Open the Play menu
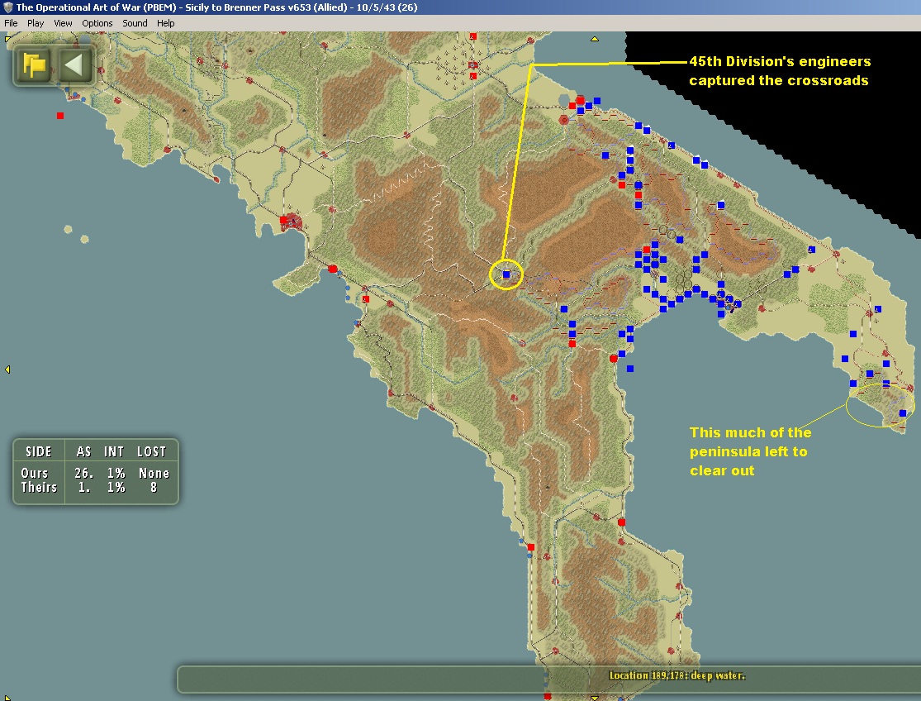 (x=36, y=23)
